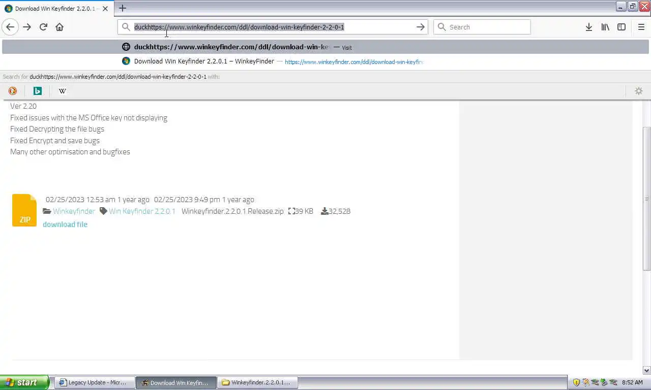Open search settings gear icon
Screen dimensions: 651x390
tap(638, 91)
